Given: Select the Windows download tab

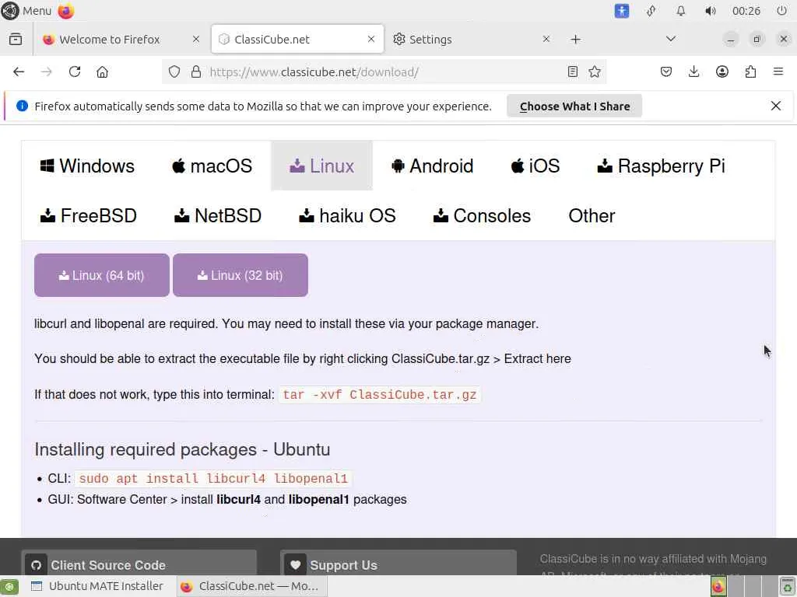Looking at the screenshot, I should (x=87, y=166).
